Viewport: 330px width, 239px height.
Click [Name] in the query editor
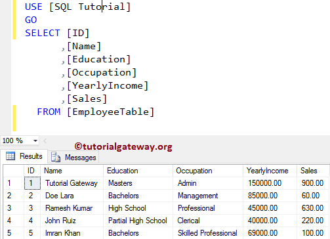(x=84, y=46)
